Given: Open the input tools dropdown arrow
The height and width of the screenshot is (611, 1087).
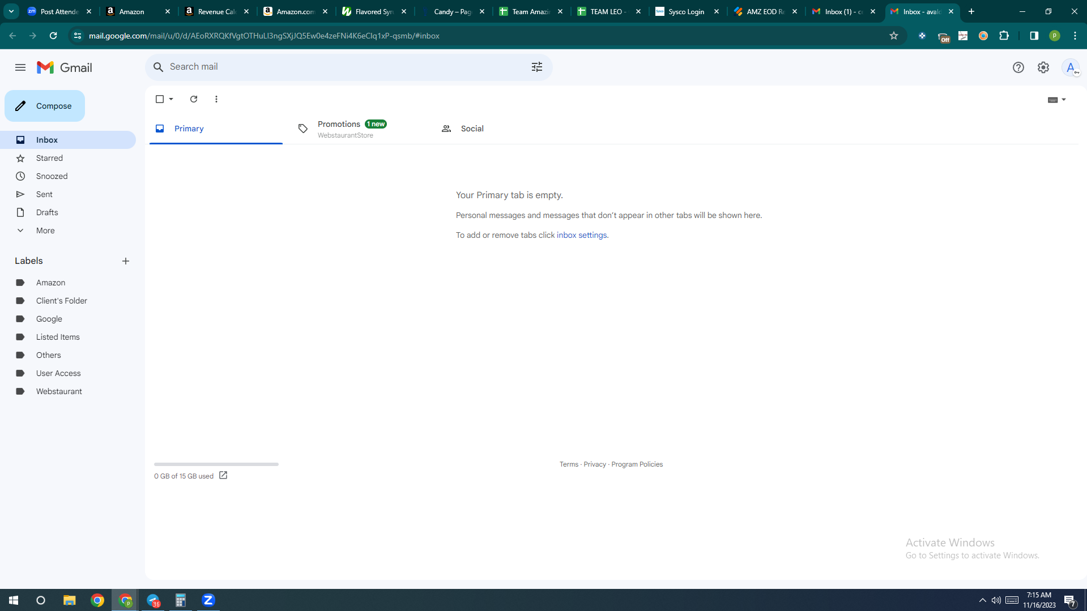Looking at the screenshot, I should [1064, 100].
